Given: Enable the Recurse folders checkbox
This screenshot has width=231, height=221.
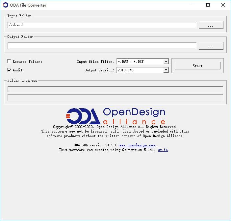Looking at the screenshot, I should click(x=9, y=61).
